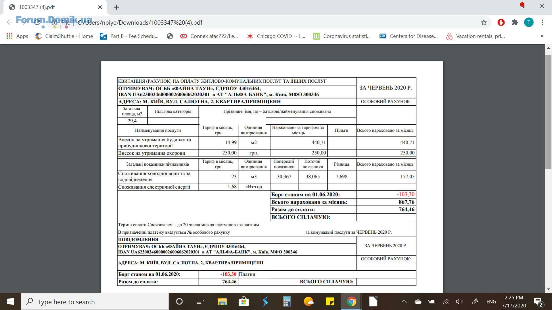
Task: Open File Explorer from taskbar
Action: [222, 301]
